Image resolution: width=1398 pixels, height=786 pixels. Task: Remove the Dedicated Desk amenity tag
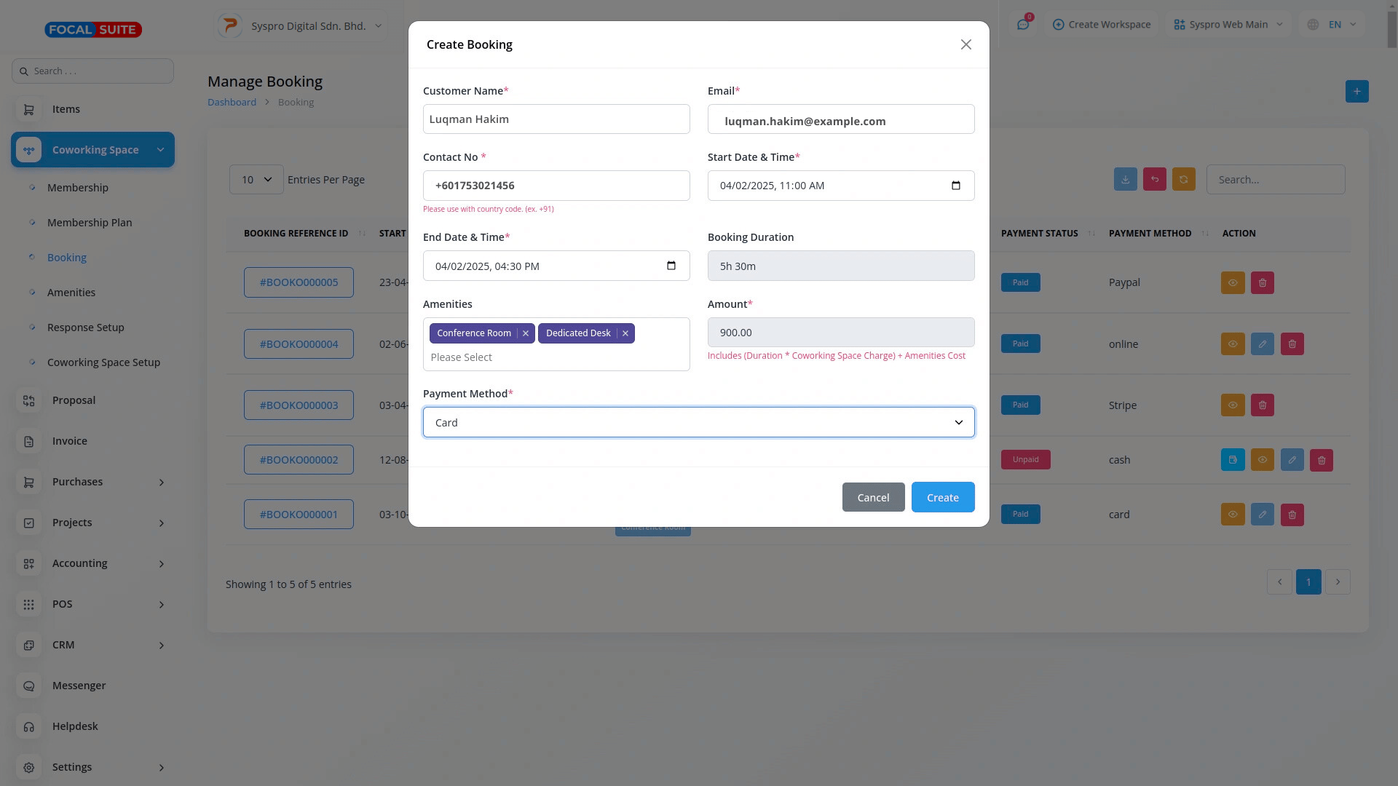625,333
